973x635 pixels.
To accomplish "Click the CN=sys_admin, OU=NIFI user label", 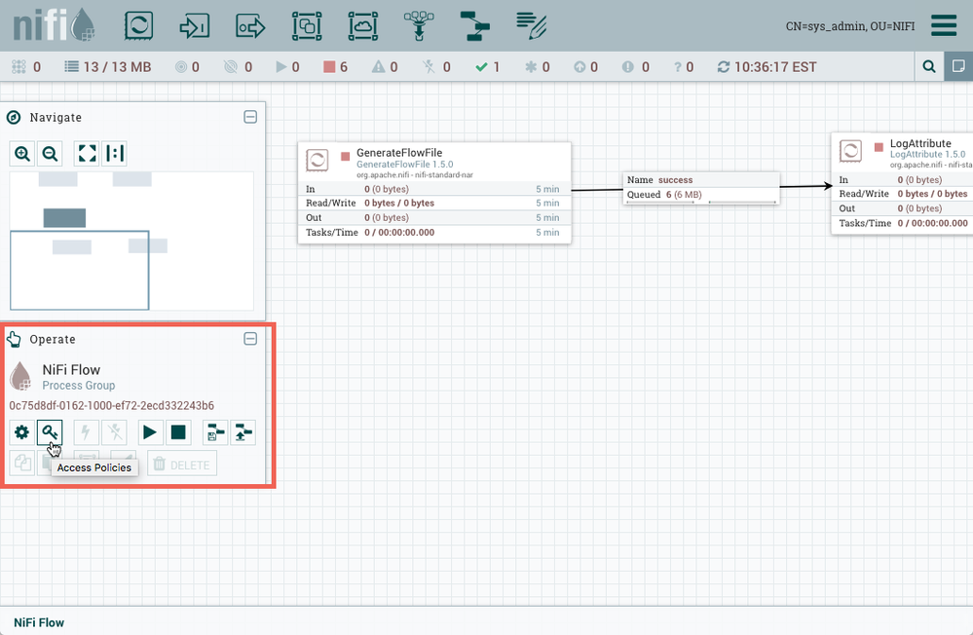I will click(x=850, y=26).
